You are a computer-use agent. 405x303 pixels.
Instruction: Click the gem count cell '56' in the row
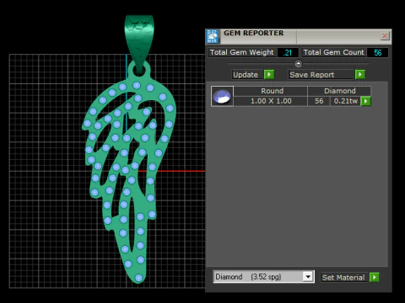pos(319,101)
